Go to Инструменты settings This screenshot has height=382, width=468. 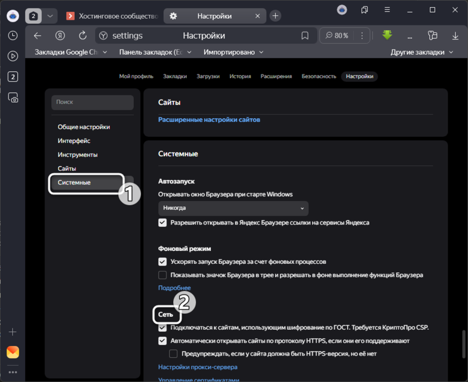click(77, 155)
